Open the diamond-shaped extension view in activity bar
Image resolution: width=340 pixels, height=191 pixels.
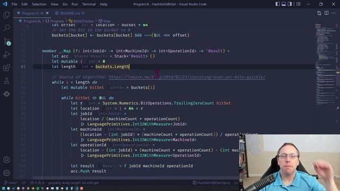(7, 94)
